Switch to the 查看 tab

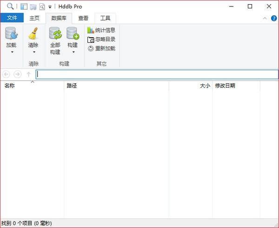pos(83,18)
